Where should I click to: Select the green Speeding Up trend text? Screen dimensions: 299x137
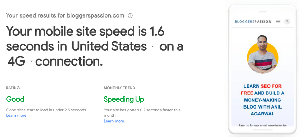click(x=124, y=99)
